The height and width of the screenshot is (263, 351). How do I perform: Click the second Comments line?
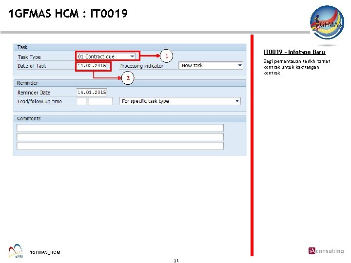point(120,137)
